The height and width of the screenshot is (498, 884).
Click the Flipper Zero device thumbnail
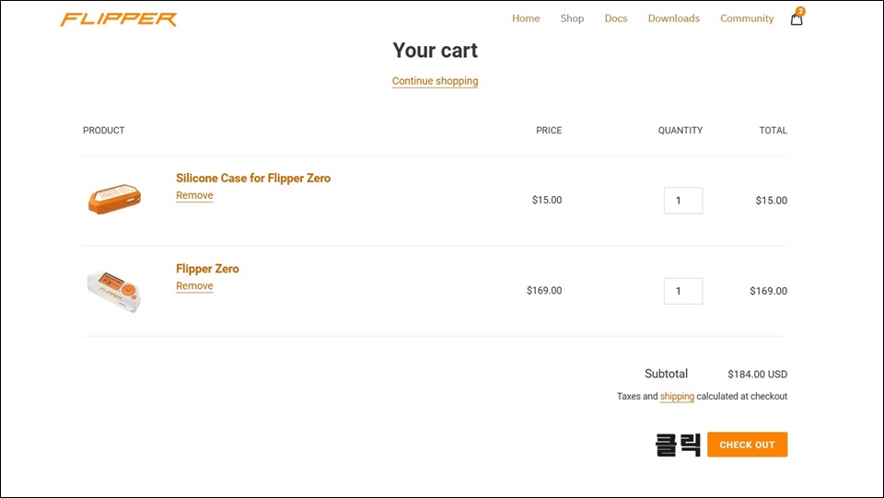(x=114, y=291)
